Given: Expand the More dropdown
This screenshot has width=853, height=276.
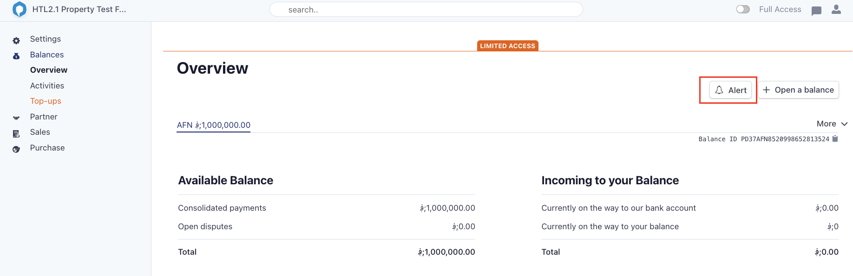Looking at the screenshot, I should click(x=832, y=124).
